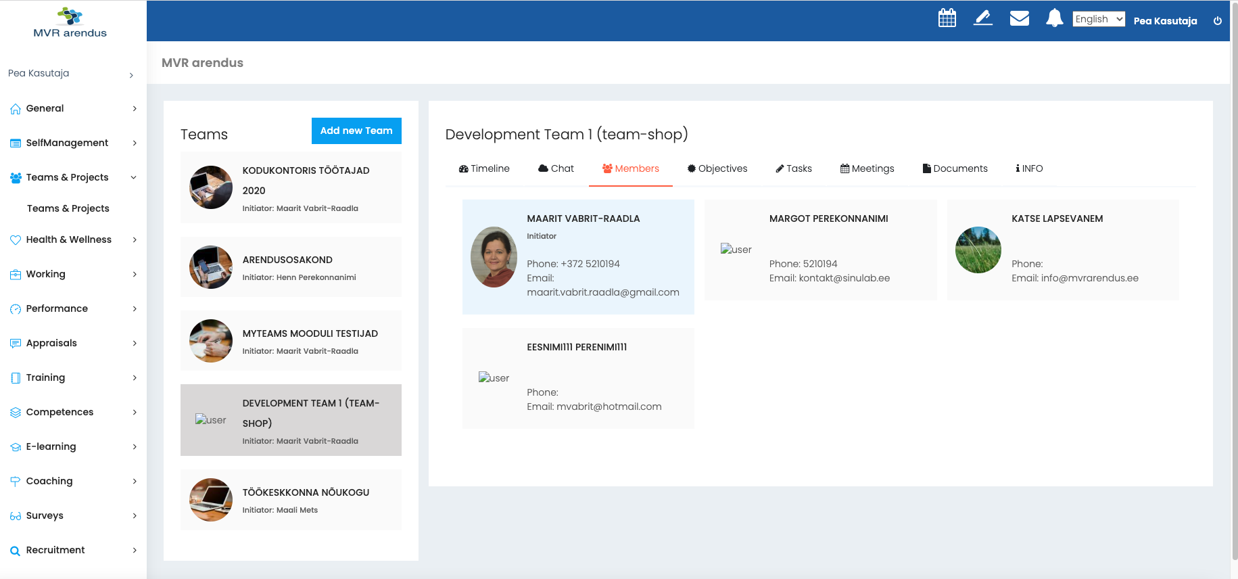1238x579 pixels.
Task: Click the Teams & Projects people icon
Action: pos(16,178)
